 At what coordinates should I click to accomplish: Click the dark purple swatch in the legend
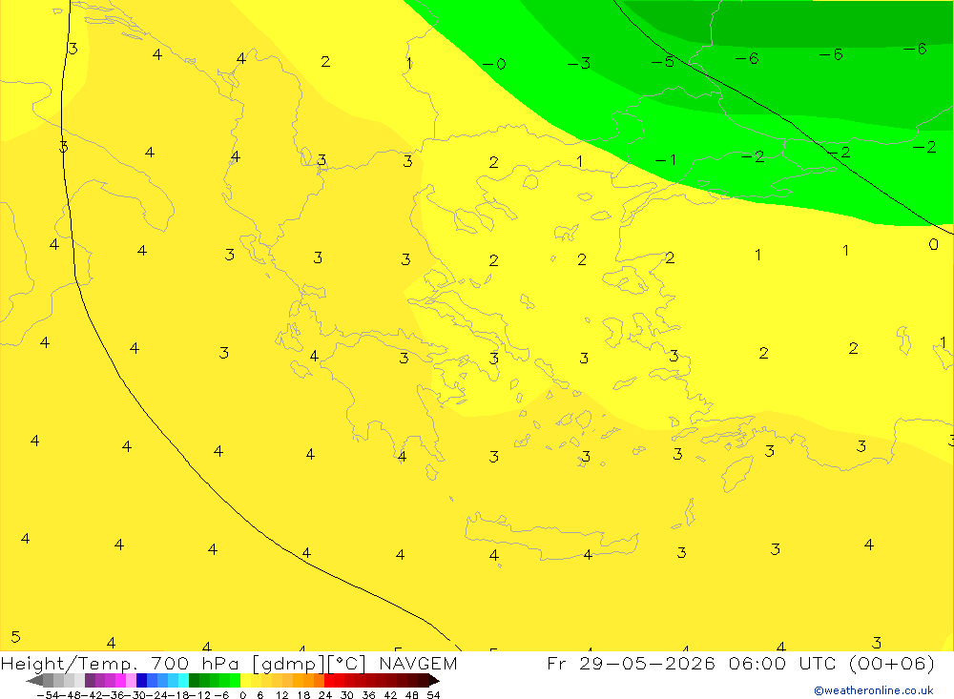90,681
